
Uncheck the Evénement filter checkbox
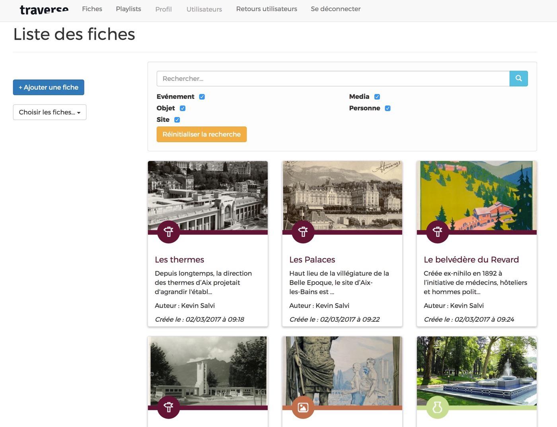pyautogui.click(x=202, y=97)
